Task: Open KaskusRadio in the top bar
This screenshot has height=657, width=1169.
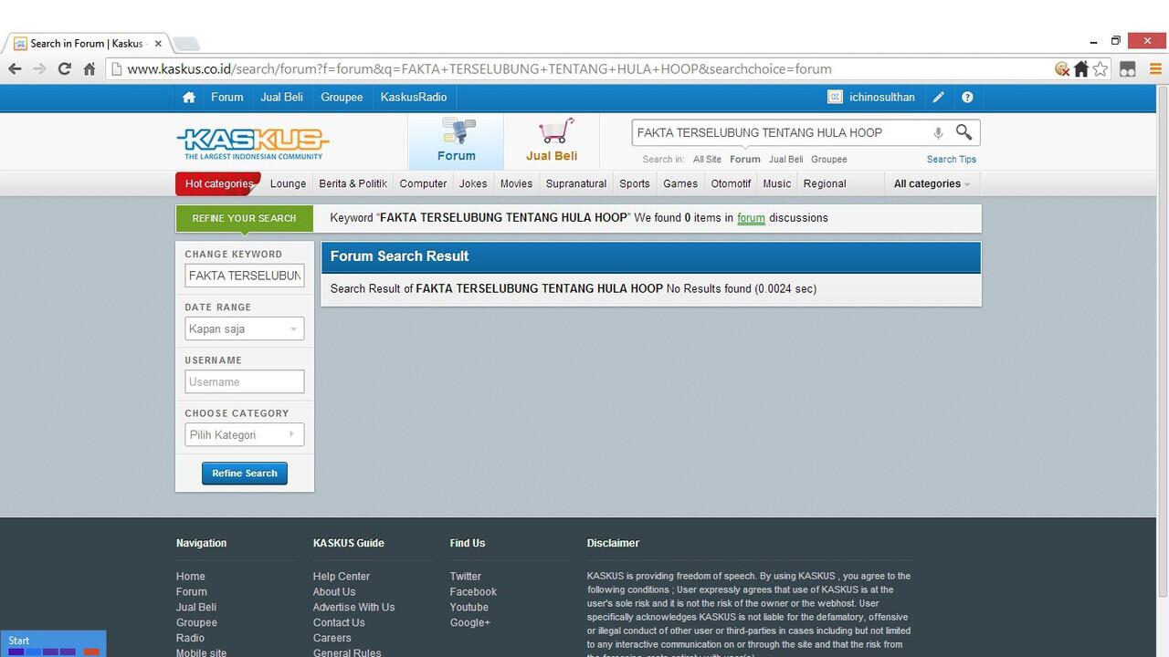Action: tap(414, 97)
